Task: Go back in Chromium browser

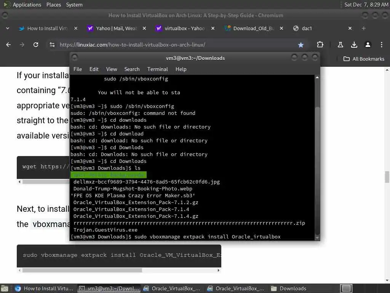Action: click(8, 45)
